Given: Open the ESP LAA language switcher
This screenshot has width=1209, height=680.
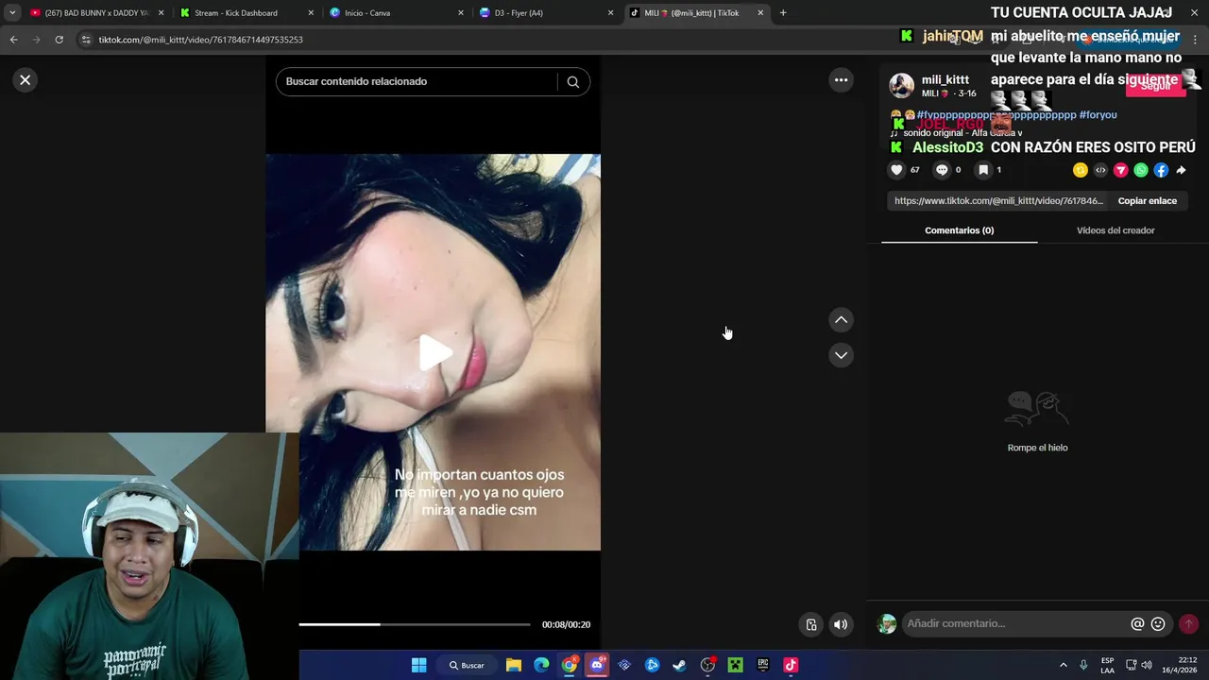Looking at the screenshot, I should tap(1107, 665).
